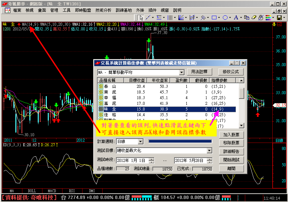Switch to the MACD indicator tab

tap(52, 191)
